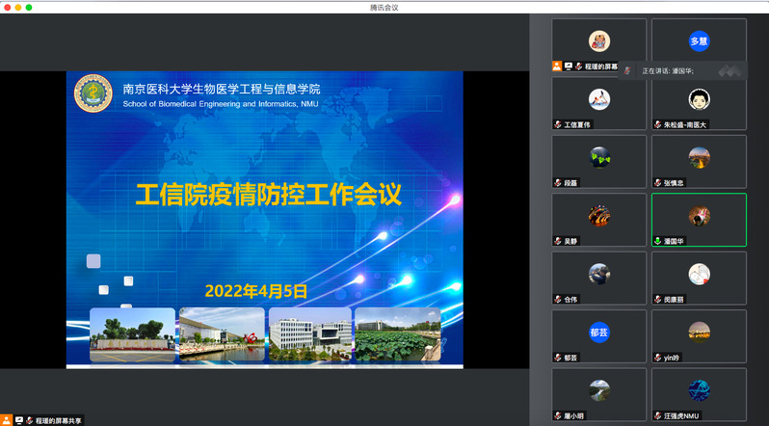Click the lotus pond photo on the slide

point(397,333)
